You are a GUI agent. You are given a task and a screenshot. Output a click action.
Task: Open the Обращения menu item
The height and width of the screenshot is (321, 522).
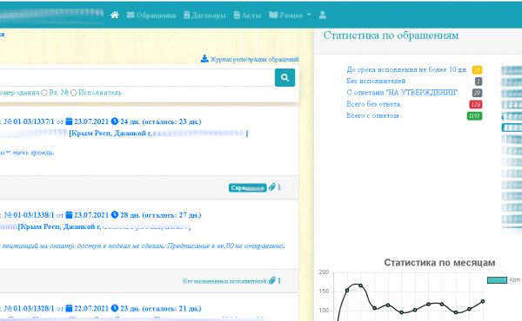point(151,16)
